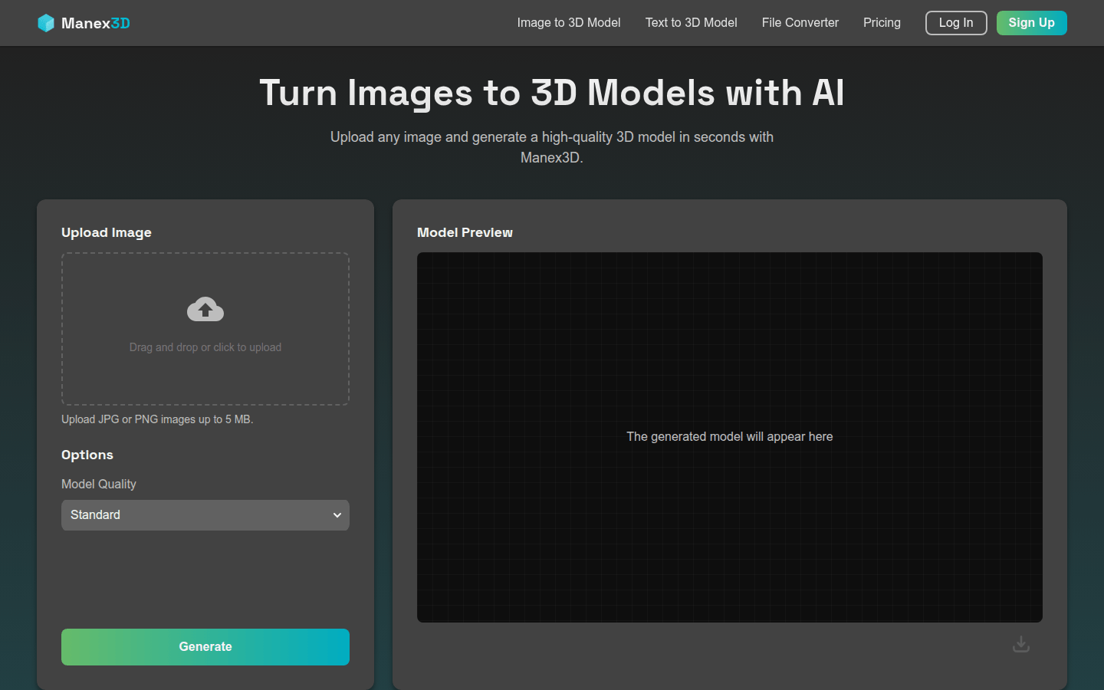
Task: Click the Upload Image section heading
Action: [x=107, y=232]
